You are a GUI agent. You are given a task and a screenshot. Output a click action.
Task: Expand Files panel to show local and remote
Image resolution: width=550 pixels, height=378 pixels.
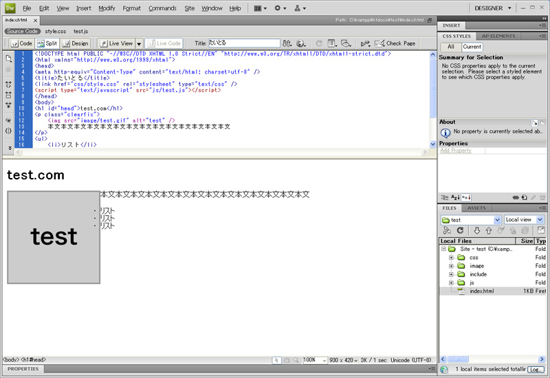541,230
